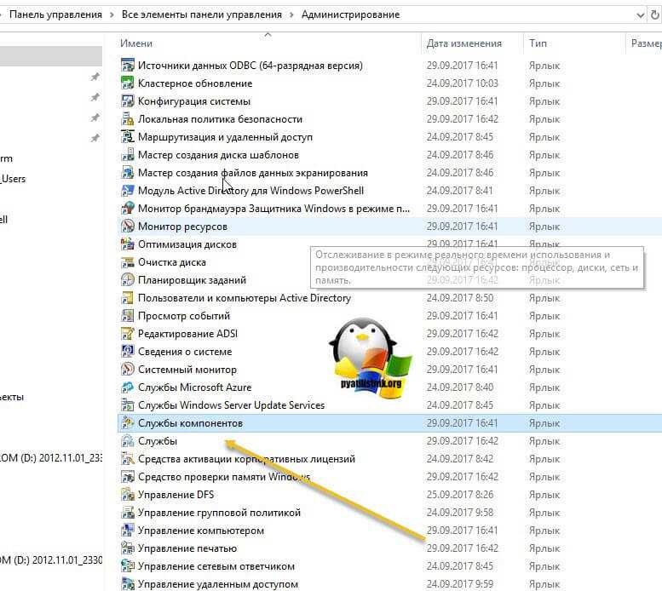The width and height of the screenshot is (662, 591).
Task: Click the Оптимизация дисков icon
Action: click(x=128, y=244)
